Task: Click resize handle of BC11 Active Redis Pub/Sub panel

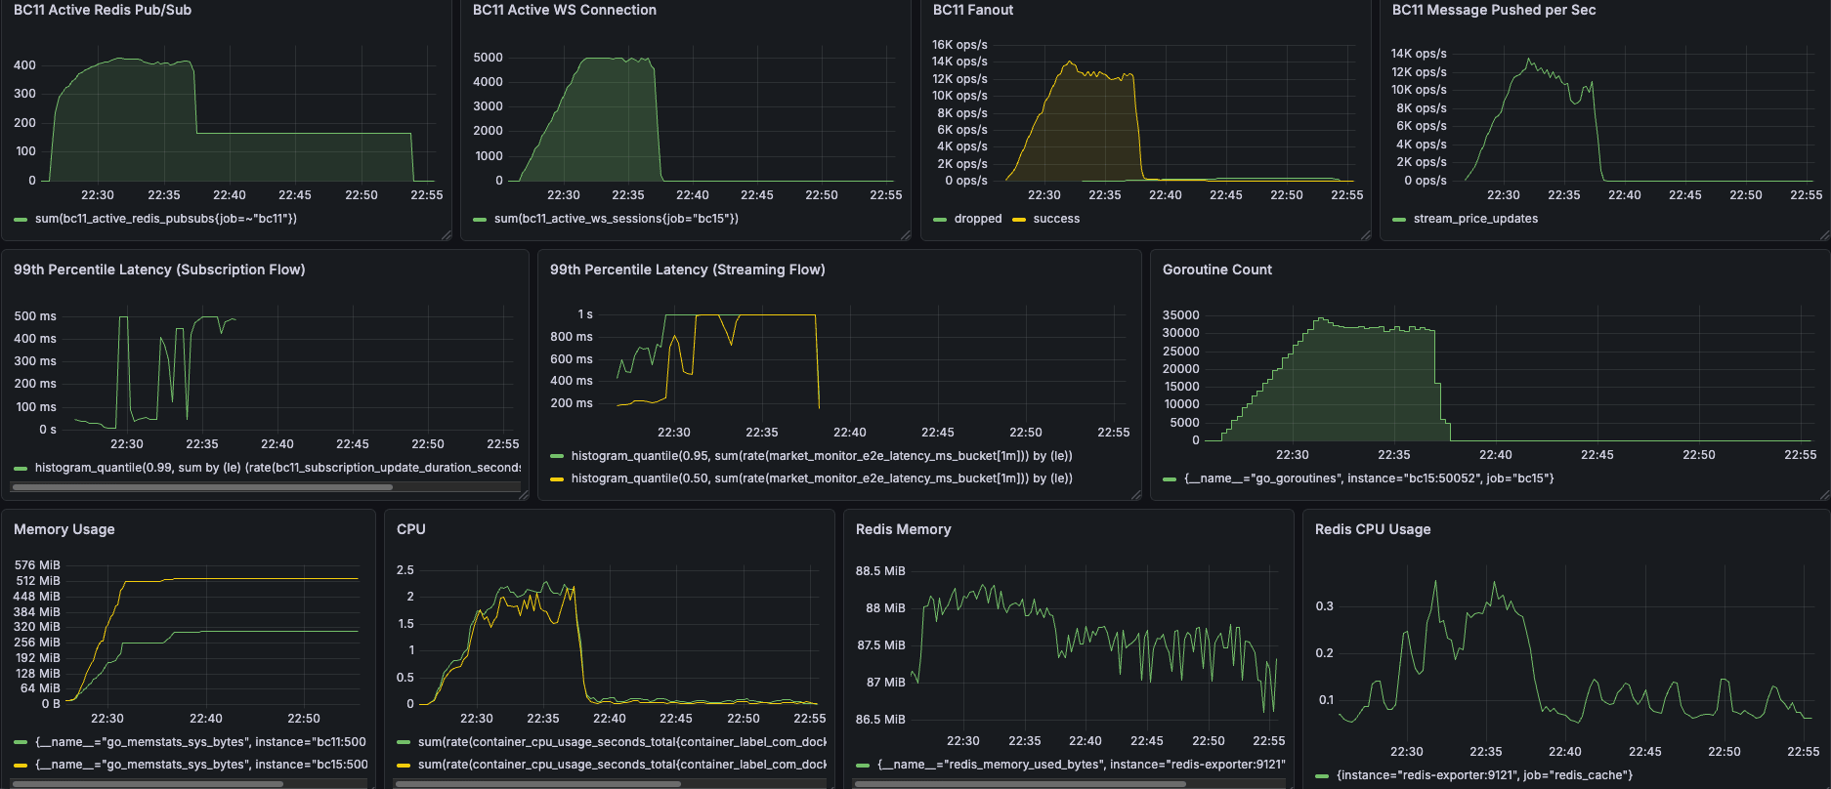Action: coord(447,235)
